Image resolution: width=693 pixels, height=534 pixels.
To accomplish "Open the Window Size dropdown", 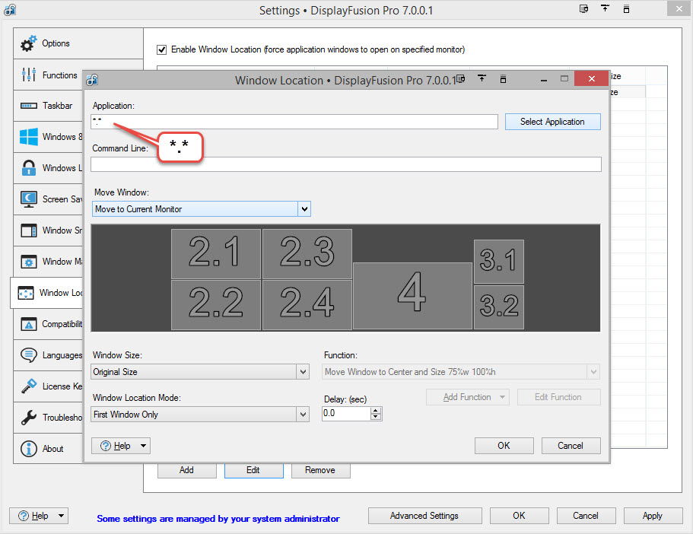I will 303,372.
